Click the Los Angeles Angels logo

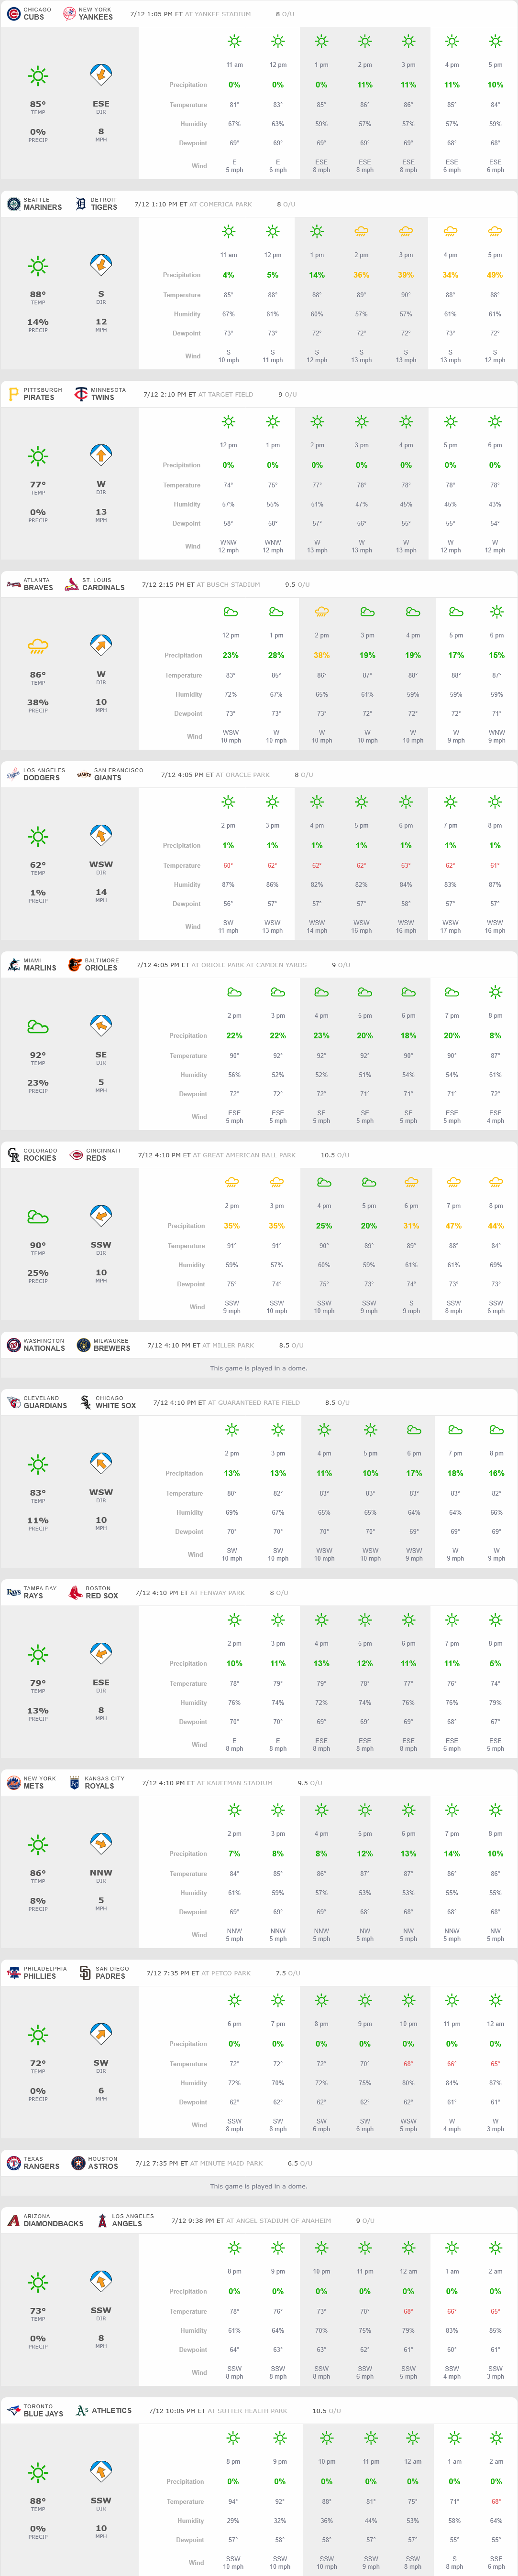[x=101, y=2220]
